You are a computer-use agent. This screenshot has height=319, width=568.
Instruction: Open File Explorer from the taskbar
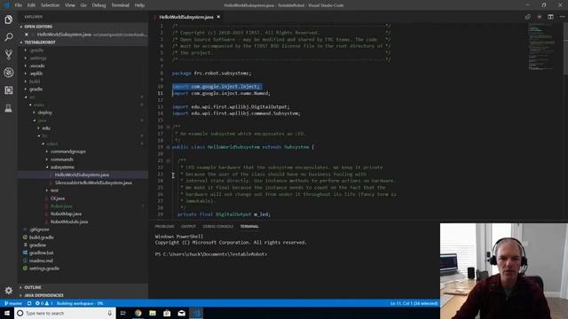point(153,313)
